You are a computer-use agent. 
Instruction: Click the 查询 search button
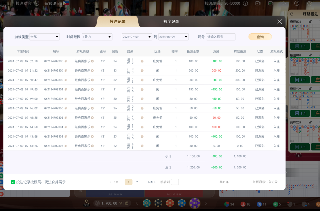pos(260,37)
